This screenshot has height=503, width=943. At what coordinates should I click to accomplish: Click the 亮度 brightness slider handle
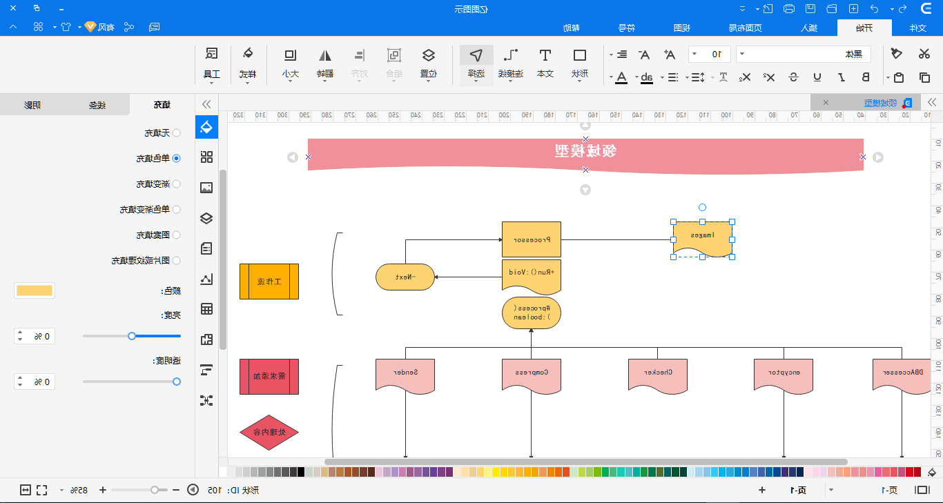click(132, 336)
